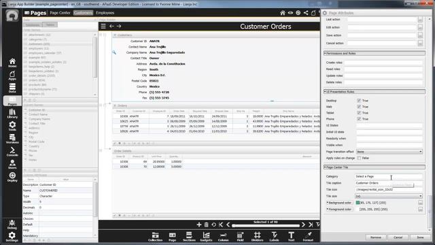Open the Collection tool in the bottom toolbar
Screen dimensions: 435x245
tap(156, 236)
